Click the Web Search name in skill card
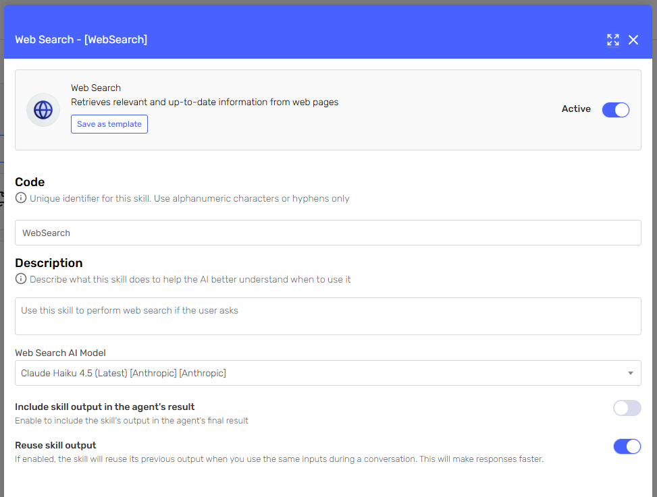 click(x=96, y=88)
